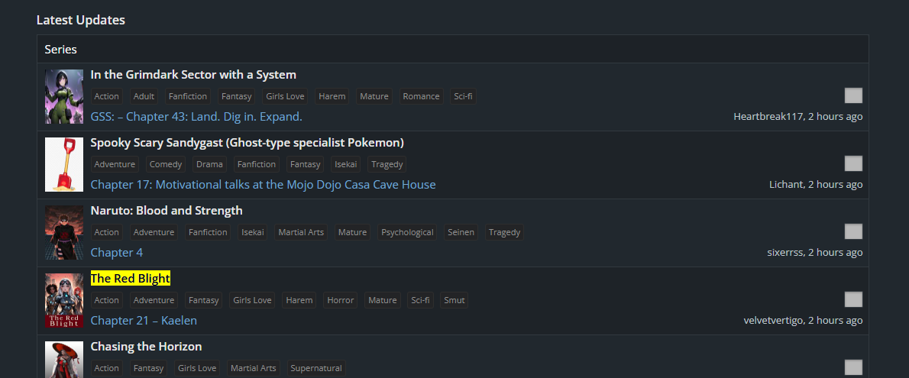Open the Naruto: Blood and Strength cover

[63, 232]
